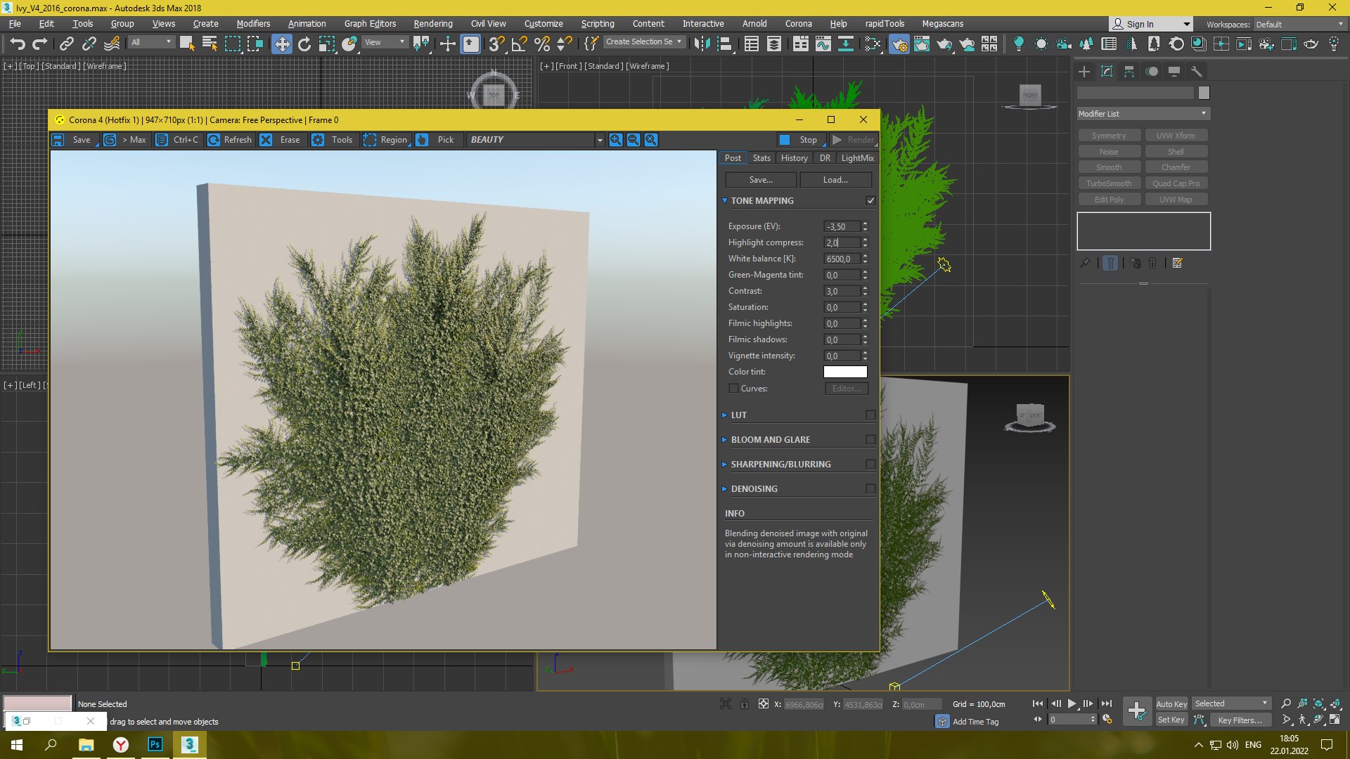Click the Key Filters... button
The image size is (1350, 759).
1240,720
